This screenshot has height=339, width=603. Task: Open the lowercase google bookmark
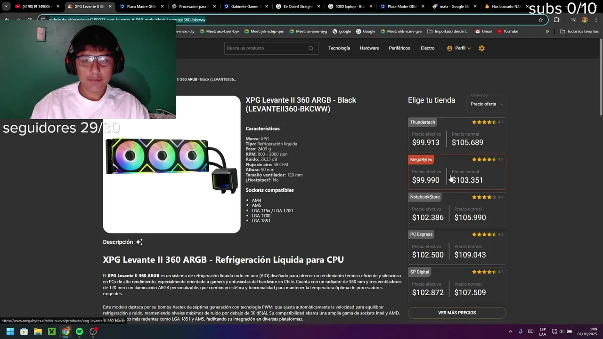342,32
